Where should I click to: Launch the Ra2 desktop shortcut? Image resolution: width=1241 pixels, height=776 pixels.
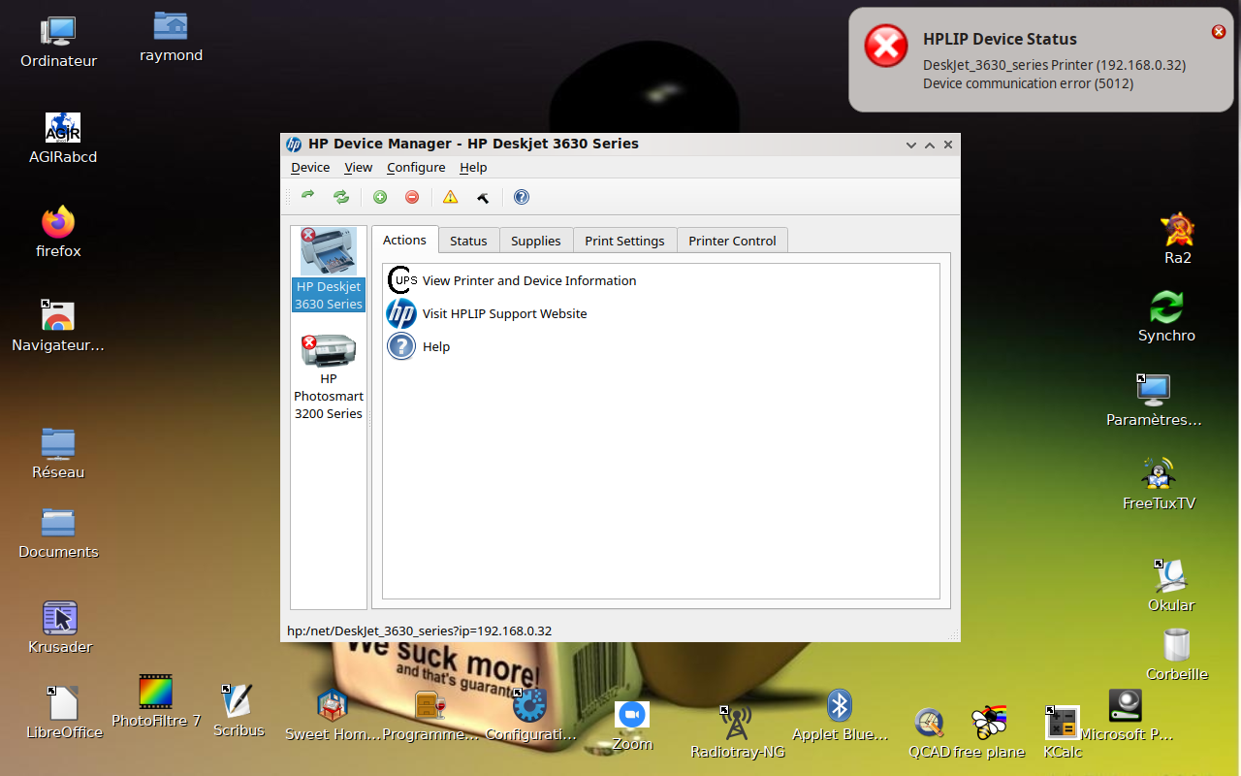(1178, 239)
